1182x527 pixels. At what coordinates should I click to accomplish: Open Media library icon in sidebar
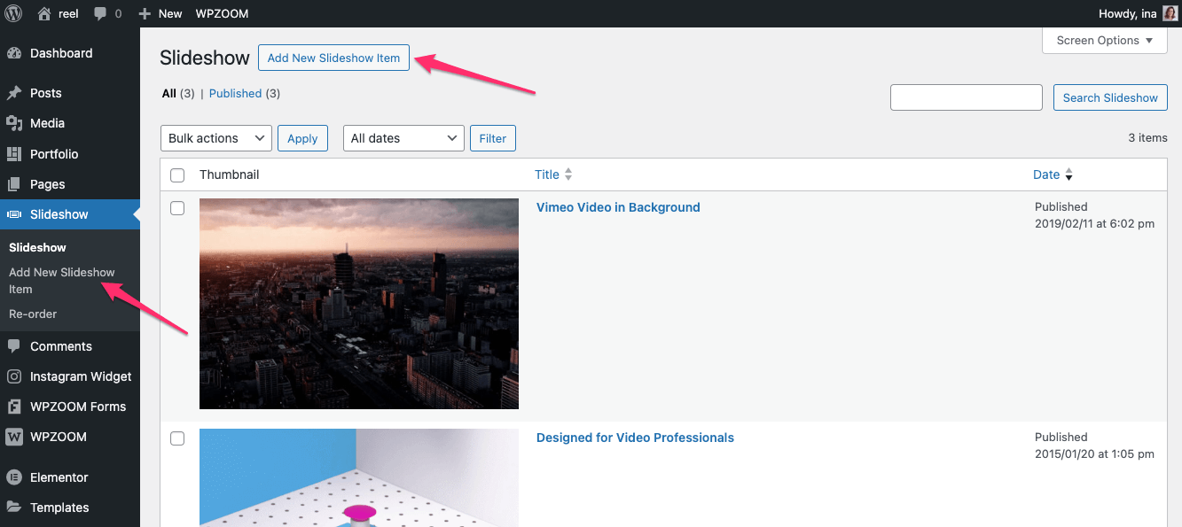click(14, 123)
